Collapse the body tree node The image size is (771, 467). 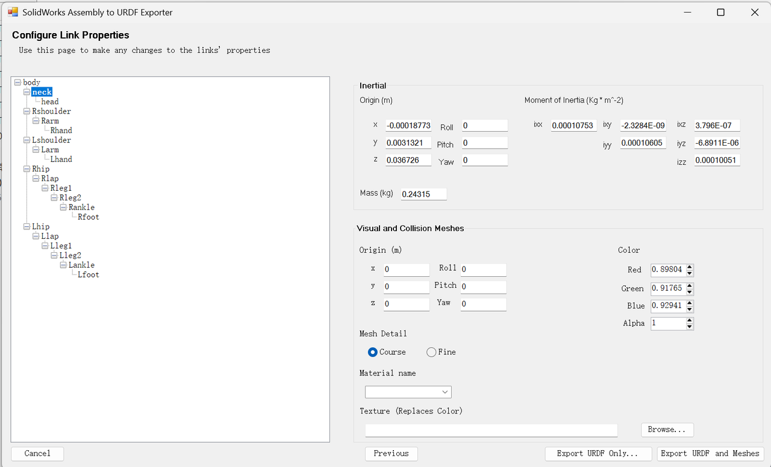pos(17,82)
